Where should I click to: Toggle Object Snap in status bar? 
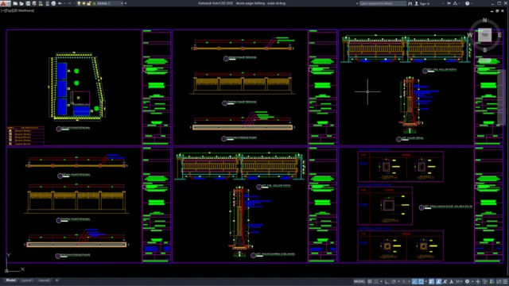point(421,281)
